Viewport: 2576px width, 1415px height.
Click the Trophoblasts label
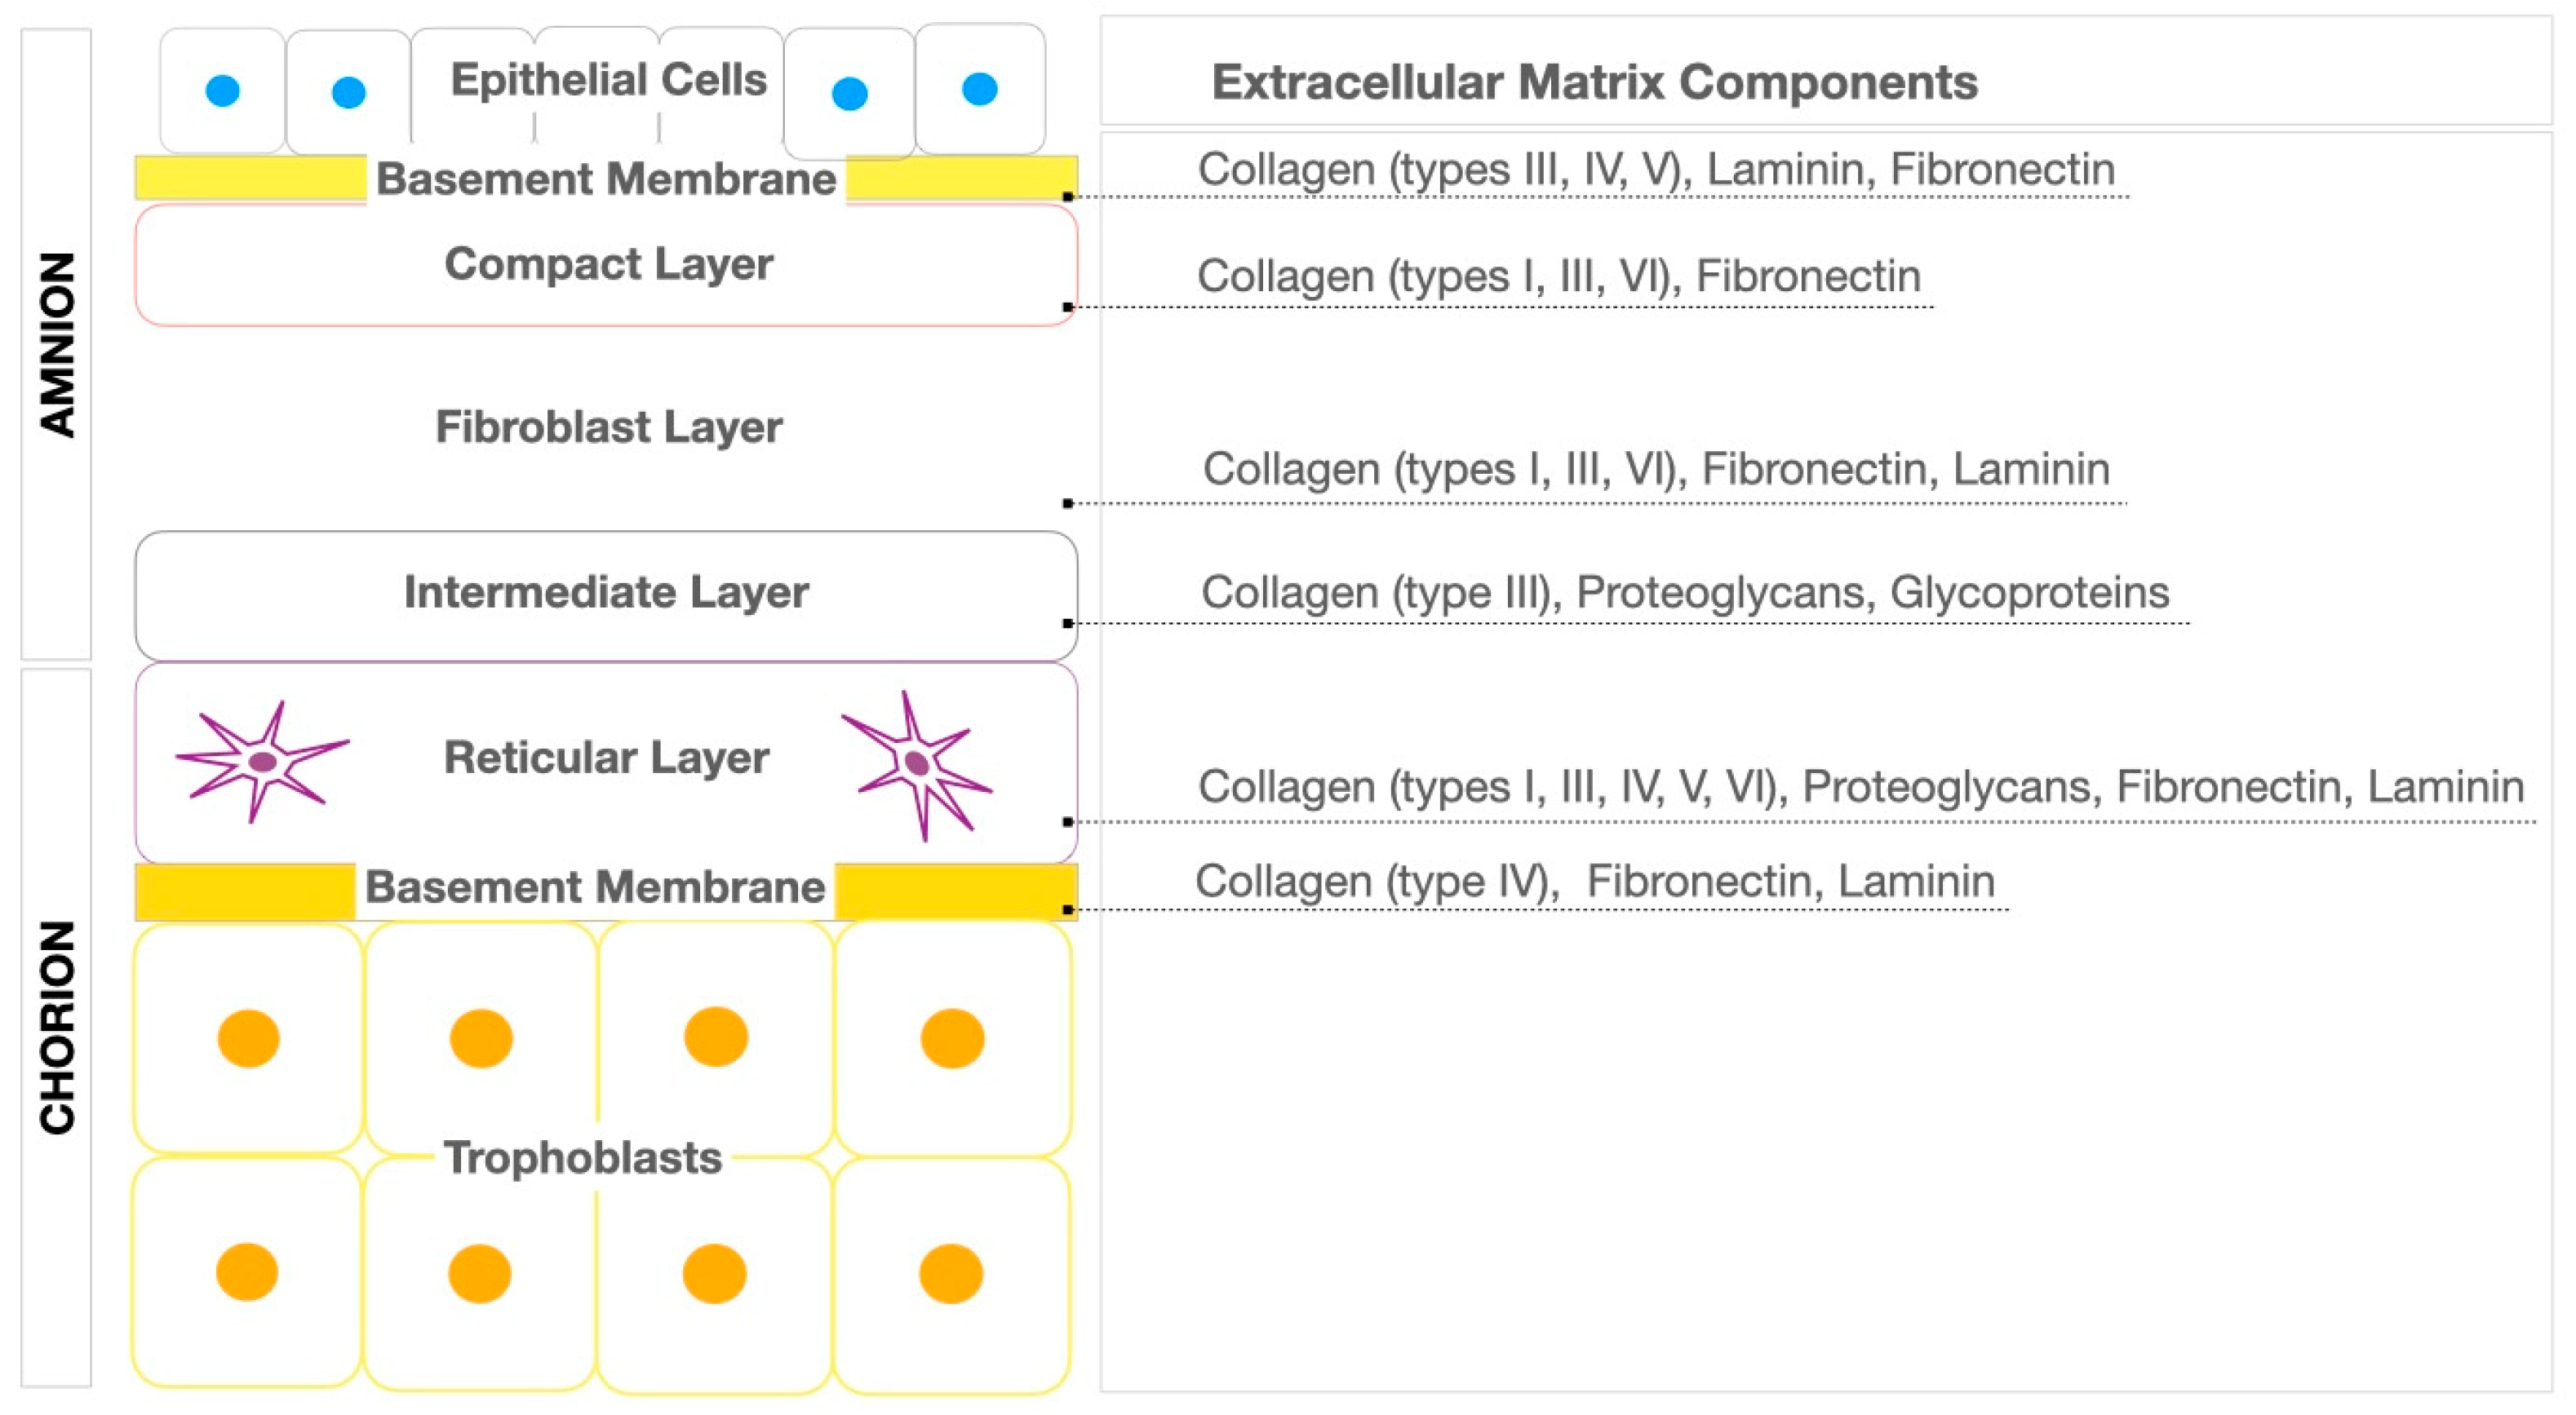(583, 1158)
